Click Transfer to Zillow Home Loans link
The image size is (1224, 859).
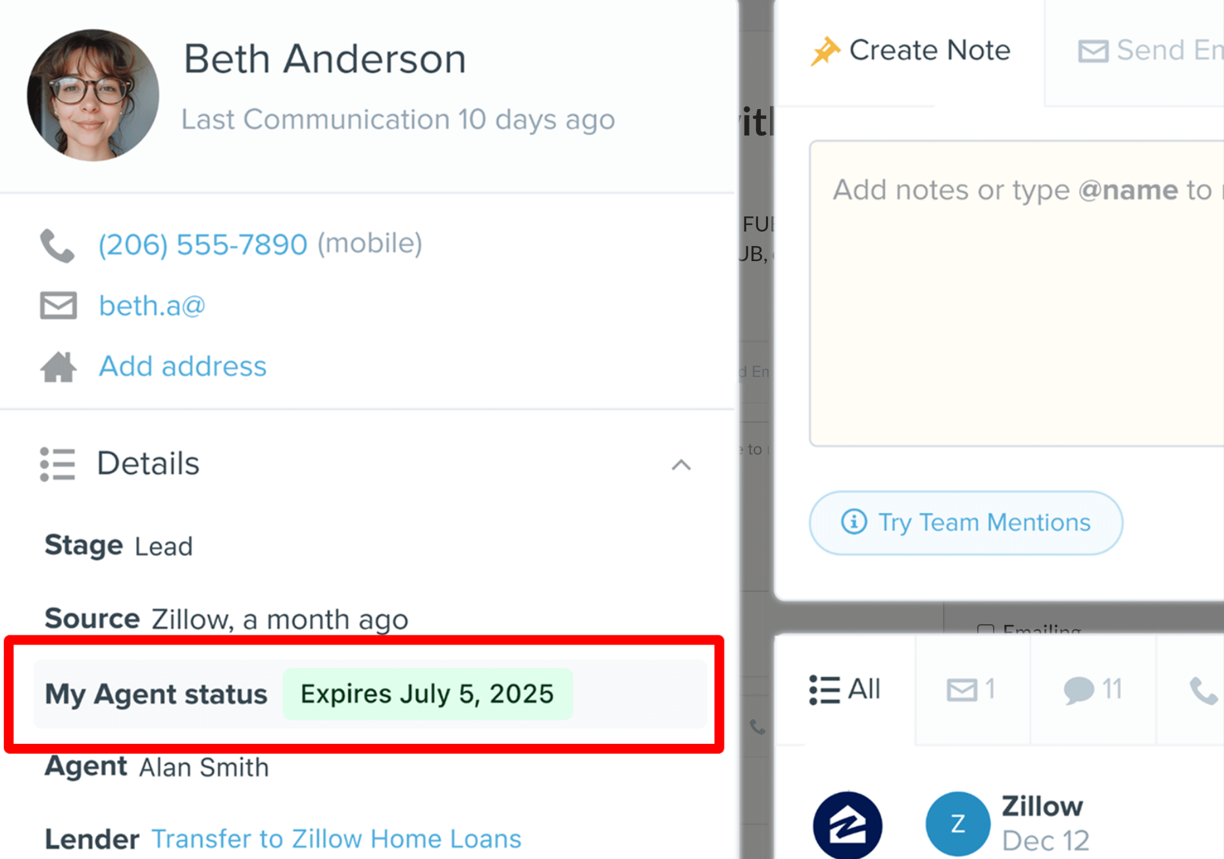336,839
